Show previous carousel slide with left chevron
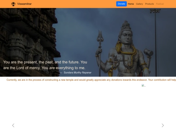 coord(13,125)
